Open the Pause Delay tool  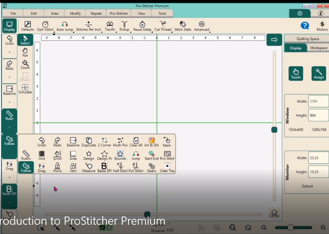coord(142,26)
